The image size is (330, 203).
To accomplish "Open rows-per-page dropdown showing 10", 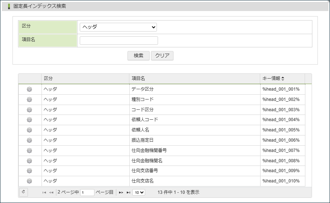I will pos(139,192).
